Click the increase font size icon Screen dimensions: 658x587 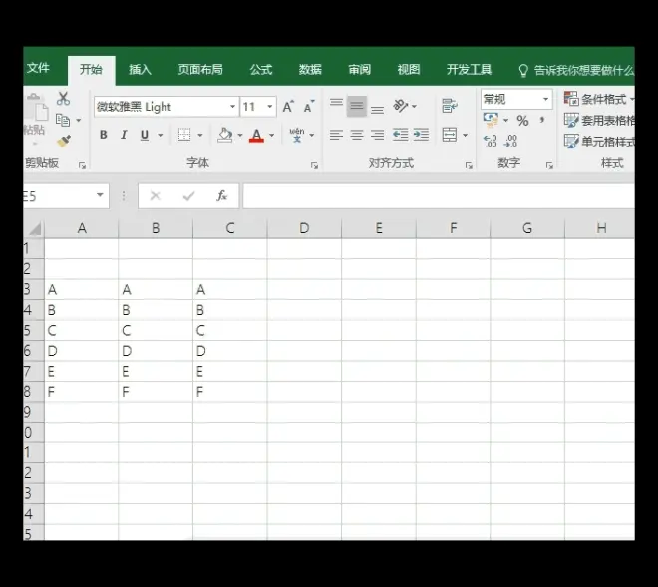pyautogui.click(x=288, y=107)
